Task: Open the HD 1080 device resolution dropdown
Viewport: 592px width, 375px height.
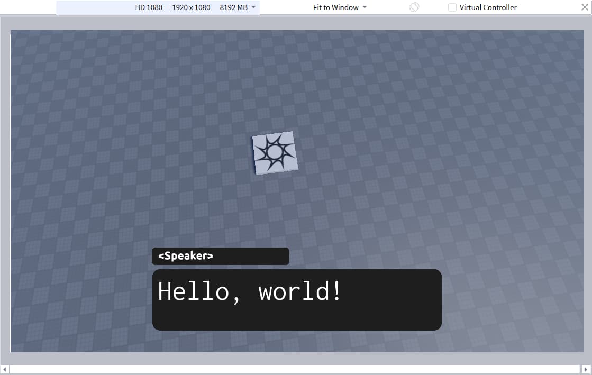Action: (158, 7)
